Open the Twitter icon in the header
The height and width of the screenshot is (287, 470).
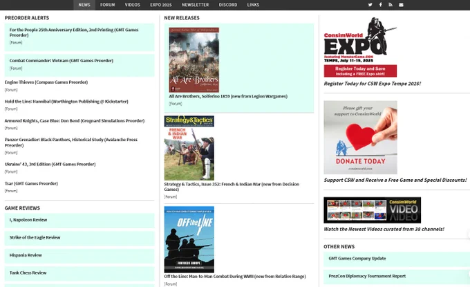coord(370,5)
